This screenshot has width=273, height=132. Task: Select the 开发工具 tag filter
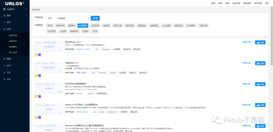tap(117, 26)
